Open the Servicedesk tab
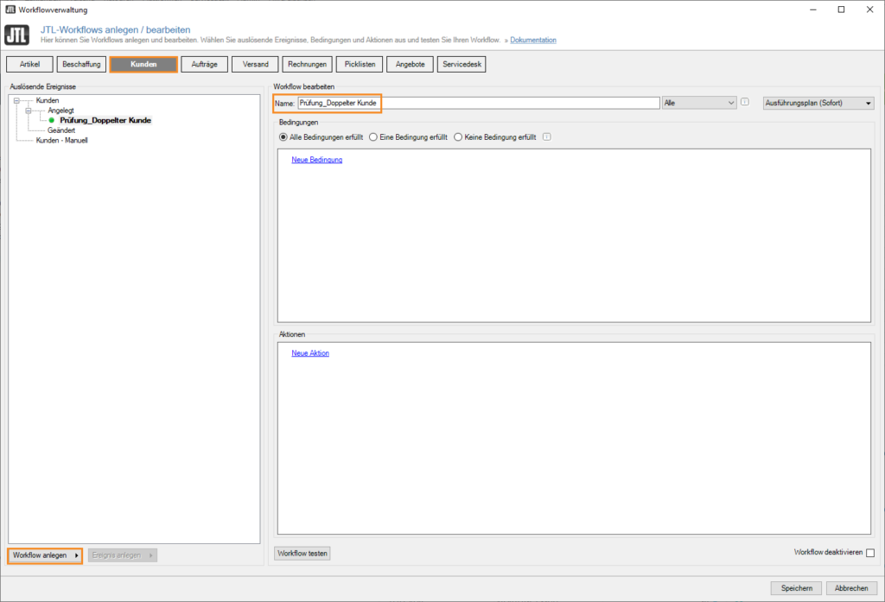The image size is (885, 602). [x=461, y=63]
